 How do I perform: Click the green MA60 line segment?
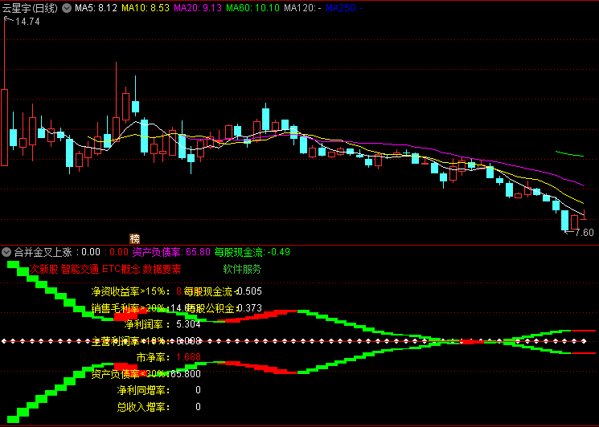[x=569, y=153]
